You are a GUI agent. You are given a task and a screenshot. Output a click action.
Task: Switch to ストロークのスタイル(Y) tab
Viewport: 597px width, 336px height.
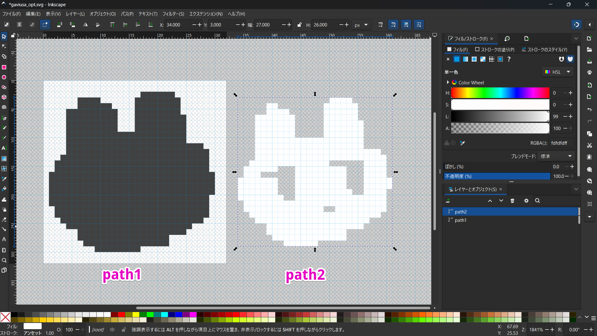544,49
